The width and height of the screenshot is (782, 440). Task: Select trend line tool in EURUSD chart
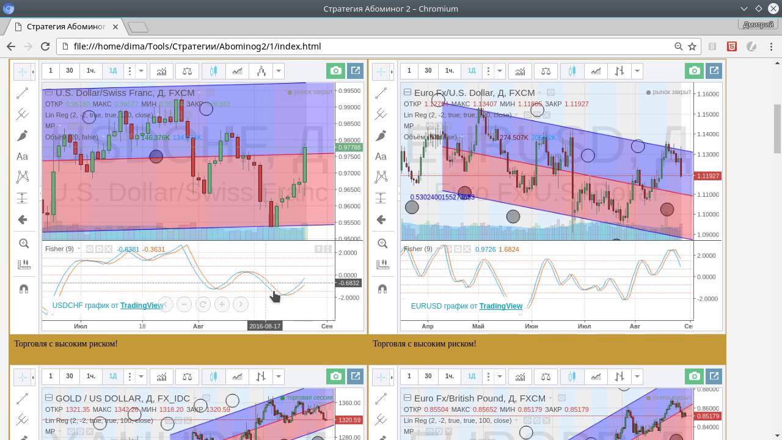click(x=381, y=93)
